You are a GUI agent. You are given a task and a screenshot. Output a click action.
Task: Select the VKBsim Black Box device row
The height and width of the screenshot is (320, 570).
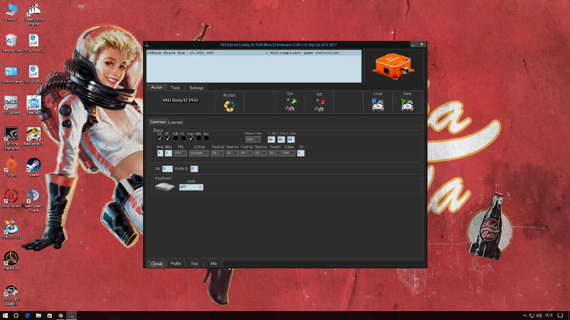point(254,53)
